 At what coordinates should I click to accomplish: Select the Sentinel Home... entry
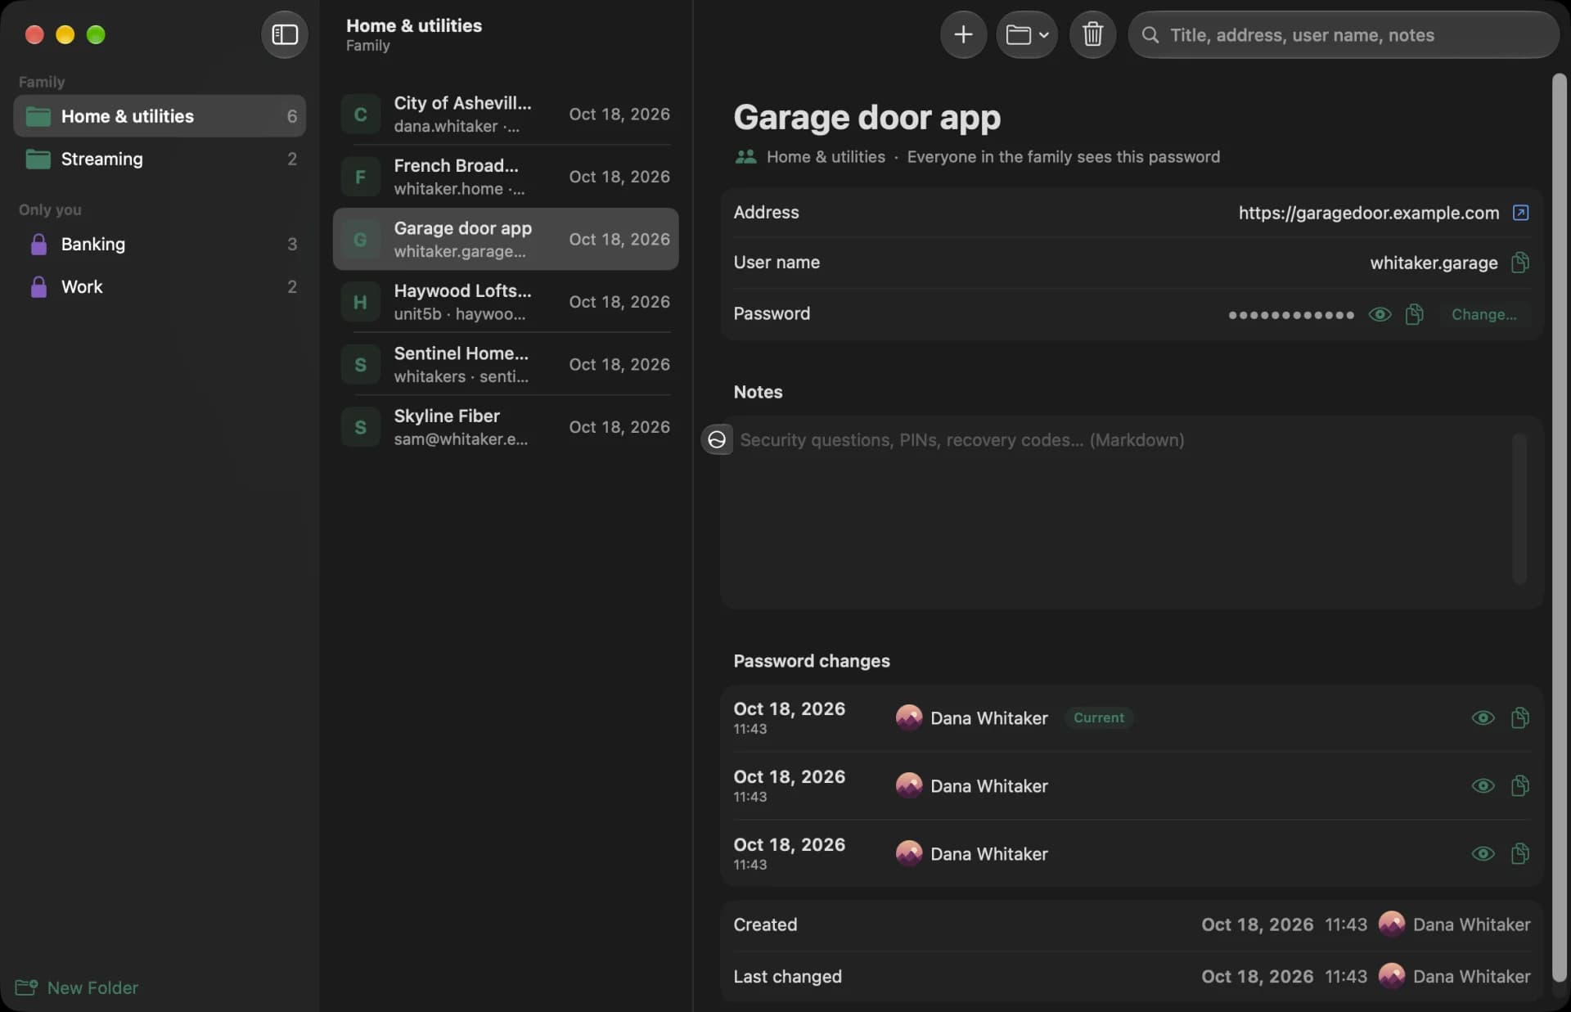[506, 364]
